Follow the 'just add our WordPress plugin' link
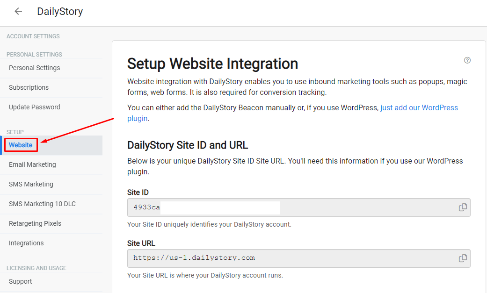 pos(419,107)
